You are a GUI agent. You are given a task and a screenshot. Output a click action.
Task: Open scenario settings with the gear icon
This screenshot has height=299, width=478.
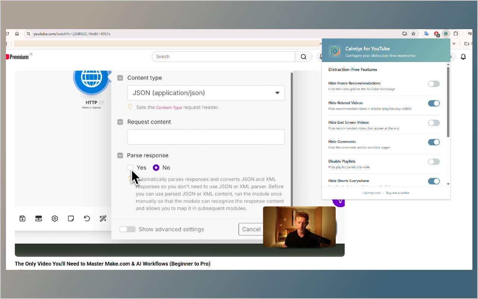55,218
